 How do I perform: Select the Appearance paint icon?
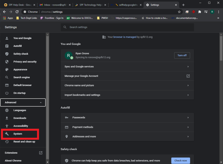pyautogui.click(x=7, y=69)
